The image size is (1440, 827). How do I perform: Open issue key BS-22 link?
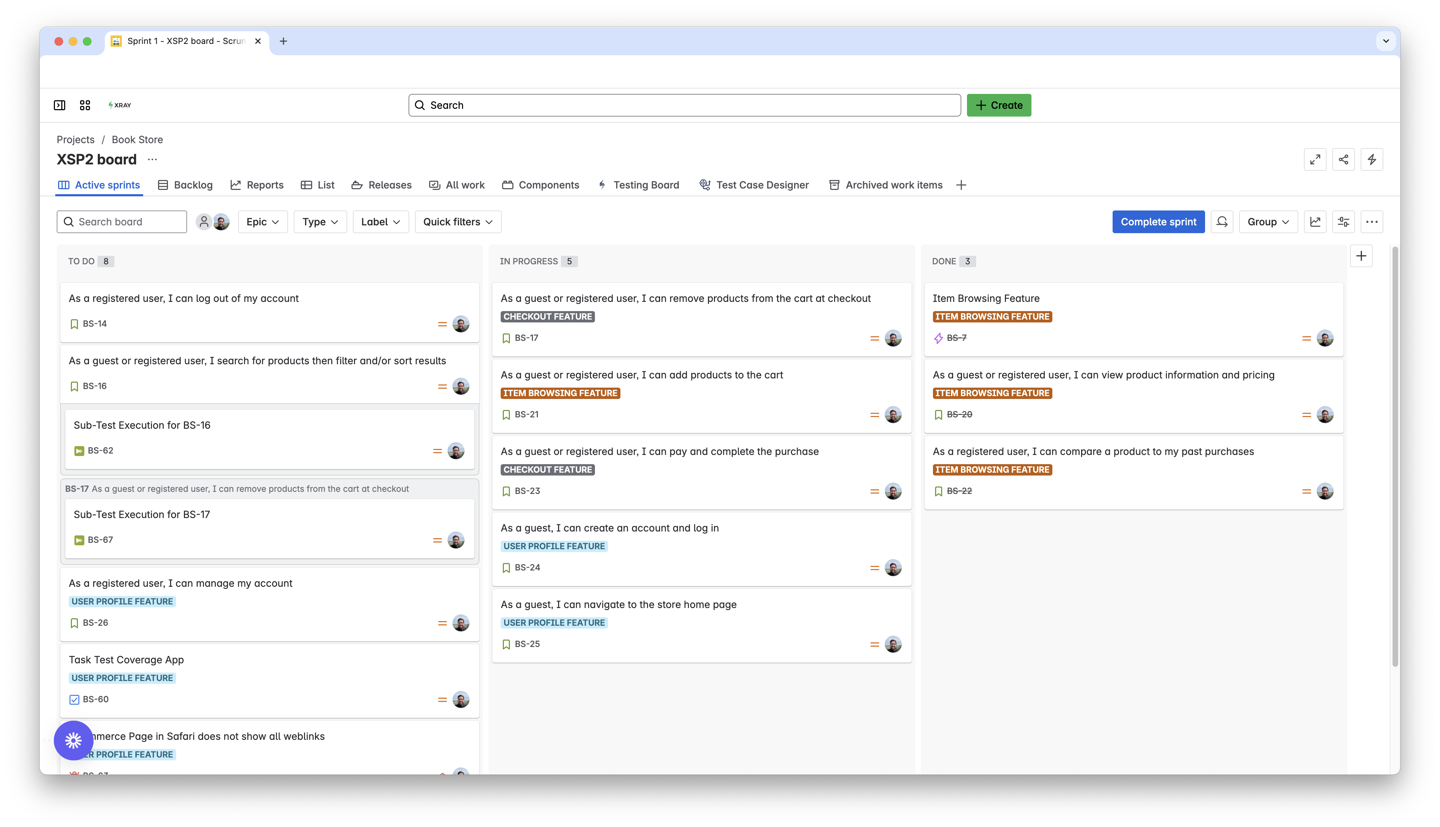point(959,491)
